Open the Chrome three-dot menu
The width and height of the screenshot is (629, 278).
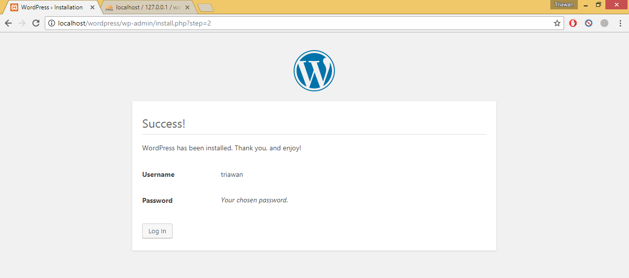click(x=619, y=23)
